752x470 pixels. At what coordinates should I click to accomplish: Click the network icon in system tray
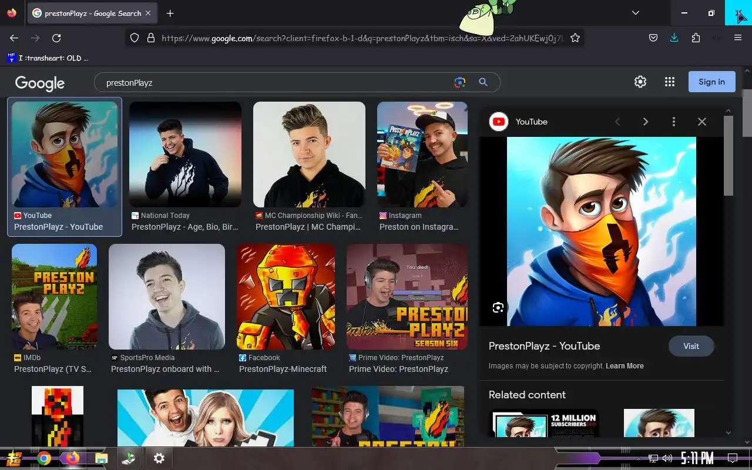pos(653,458)
